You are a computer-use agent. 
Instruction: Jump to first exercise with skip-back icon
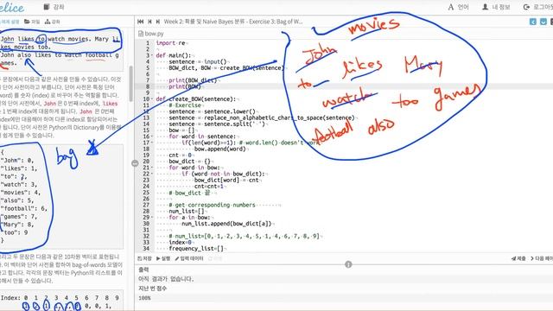(140, 22)
